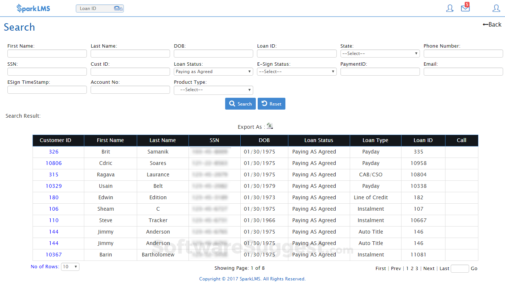Click the First Name input field

(x=47, y=54)
